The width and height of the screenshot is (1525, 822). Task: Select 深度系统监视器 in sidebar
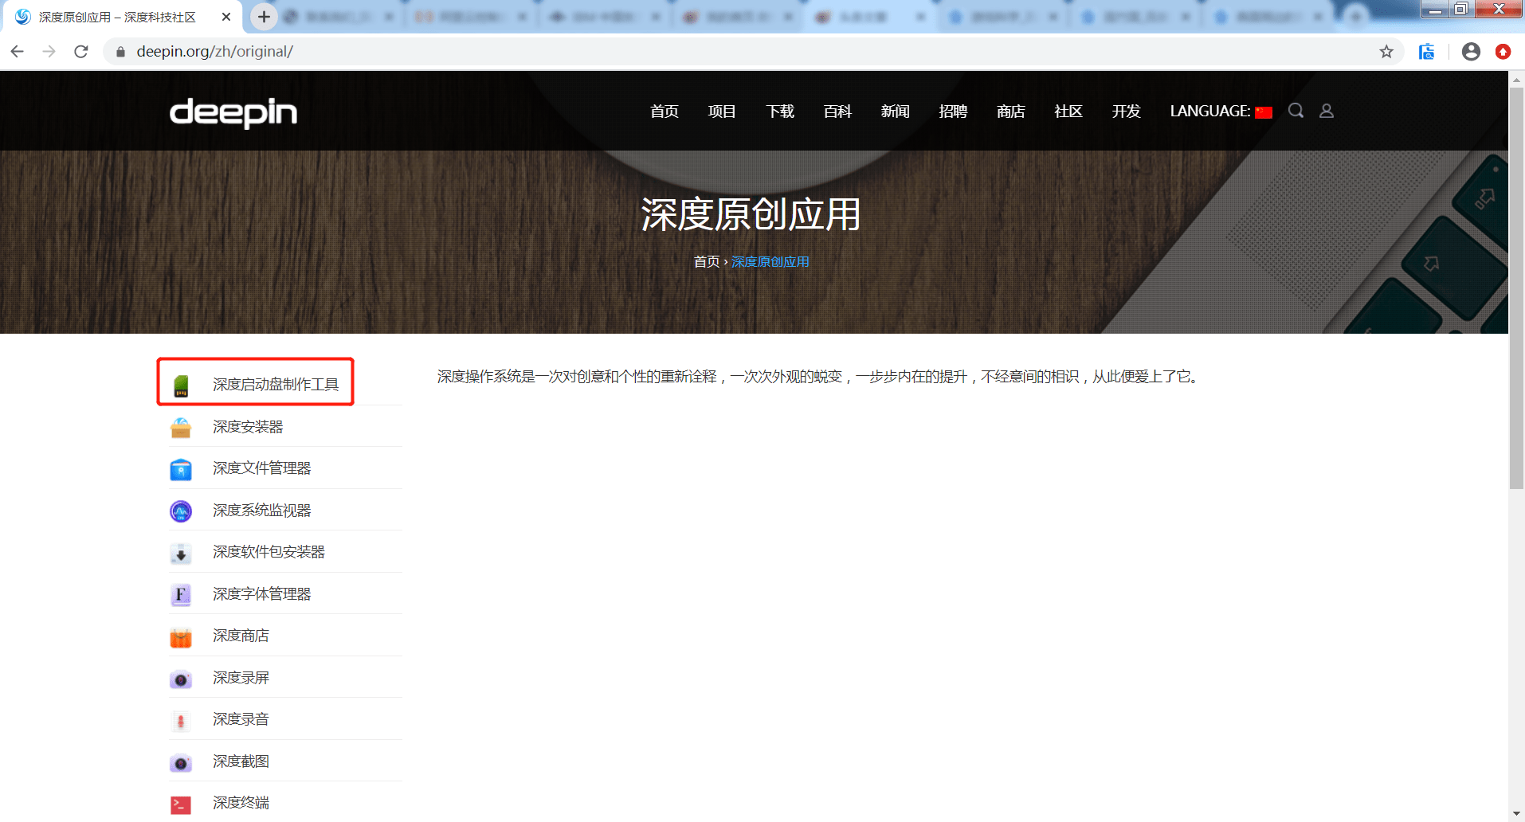coord(262,511)
